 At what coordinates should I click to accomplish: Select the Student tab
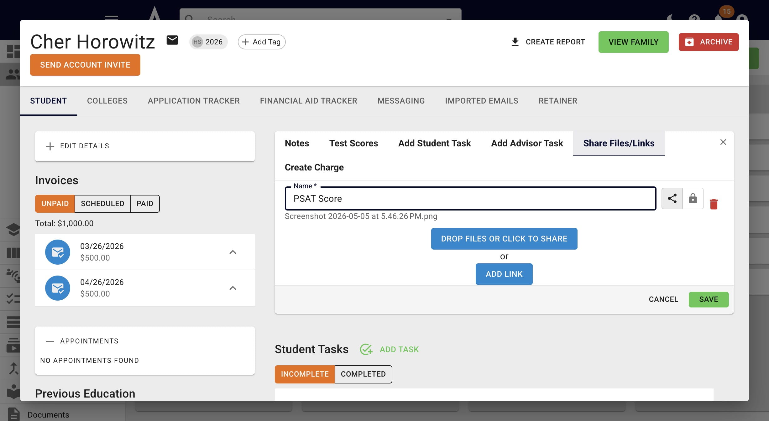click(48, 101)
